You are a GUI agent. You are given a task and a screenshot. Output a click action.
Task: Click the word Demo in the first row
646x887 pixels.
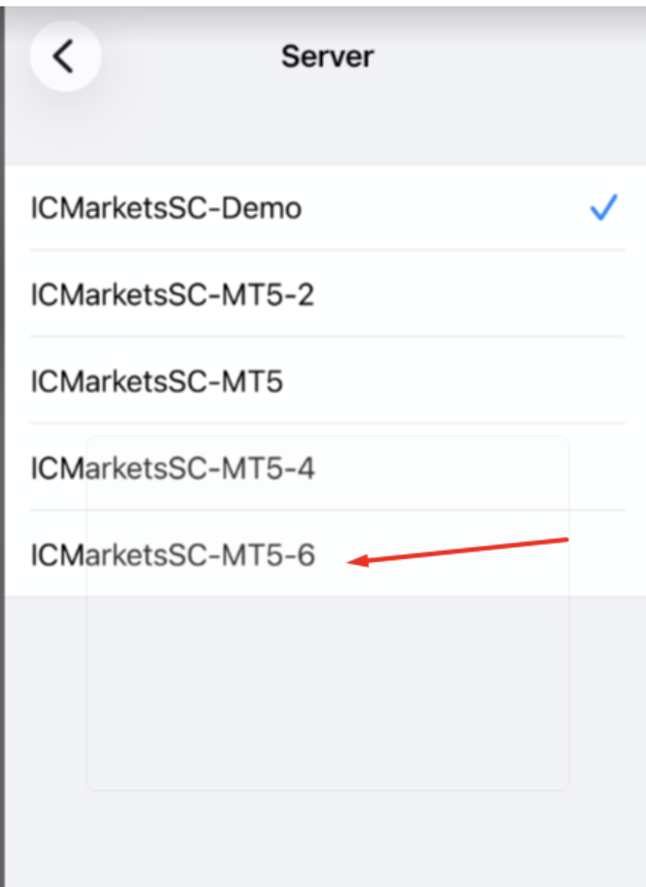261,208
